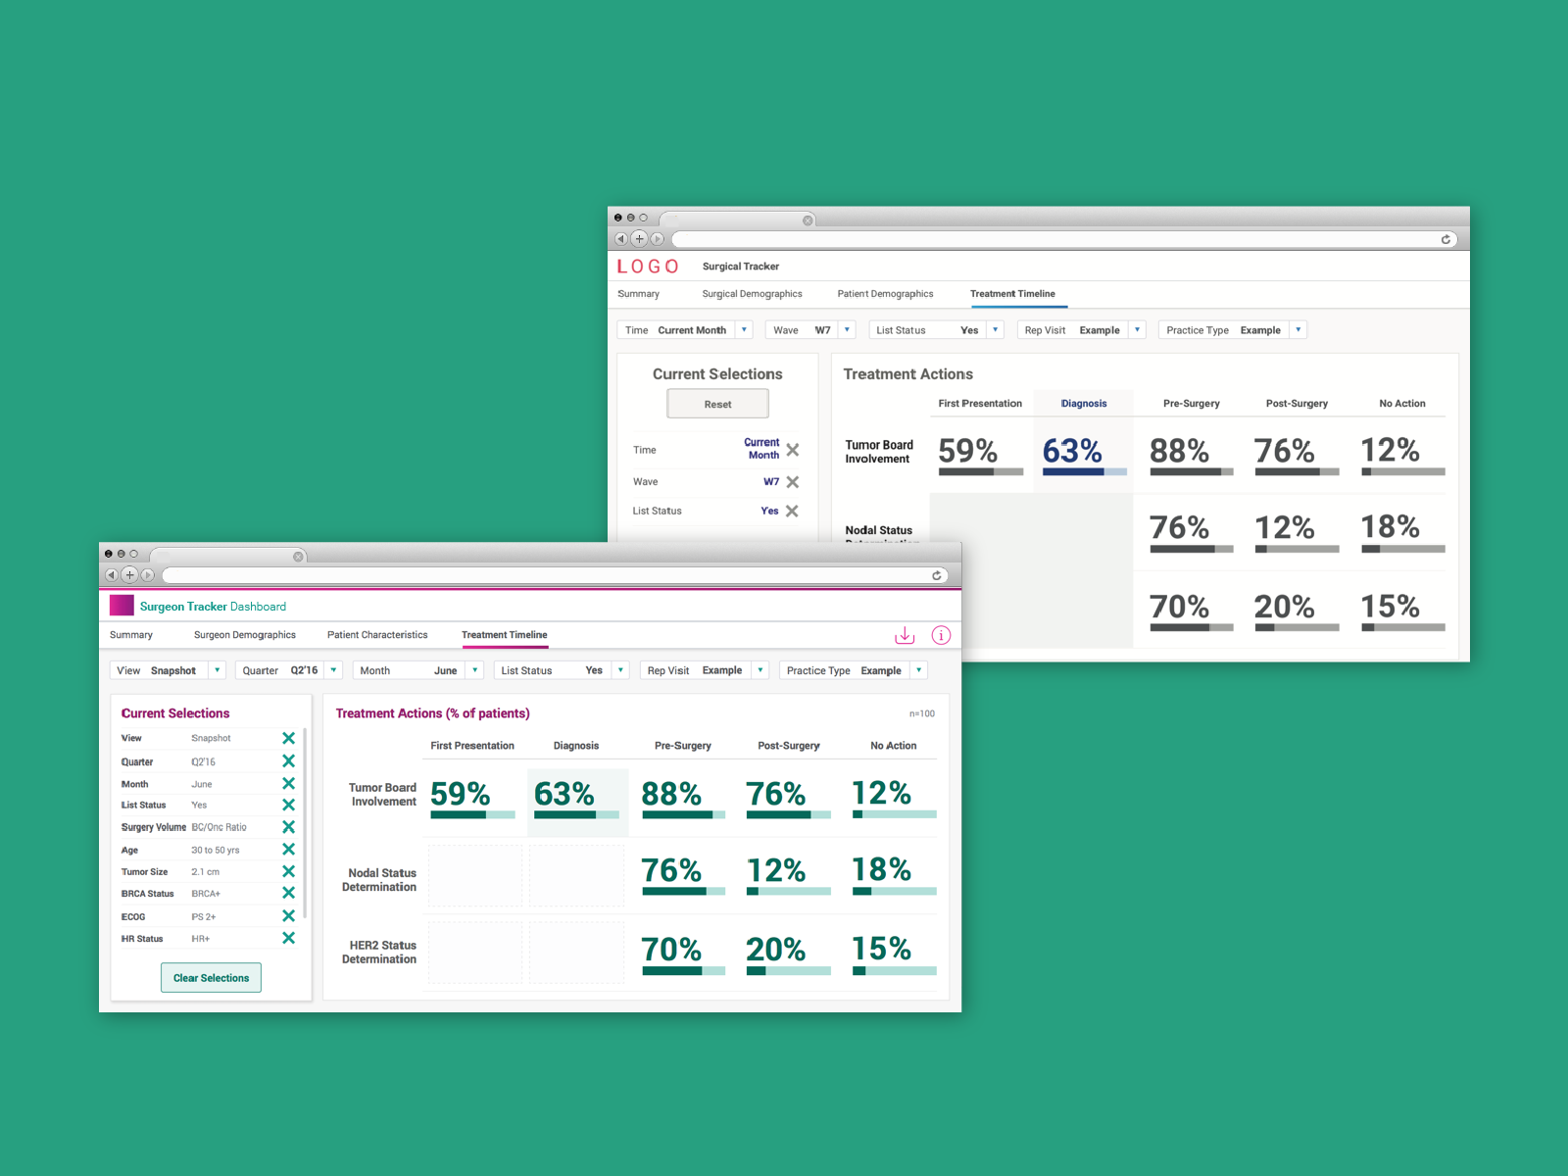Select Treatment Timeline tab in back window
Image resolution: width=1568 pixels, height=1176 pixels.
pyautogui.click(x=1012, y=294)
